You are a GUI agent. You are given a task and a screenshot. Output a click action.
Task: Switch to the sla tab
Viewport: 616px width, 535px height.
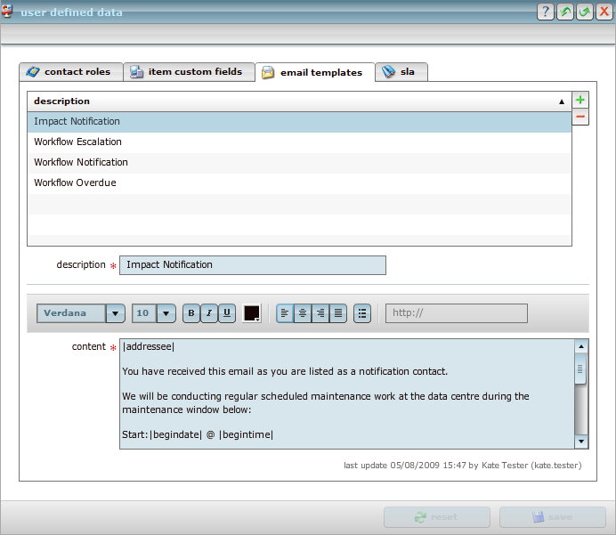click(x=401, y=72)
